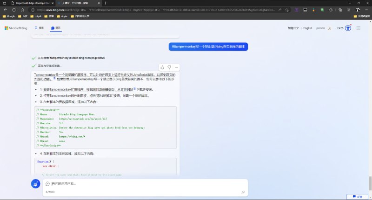Expand the 其他收藏夹 folder
Screen dimensions: 372x200
[362, 16]
